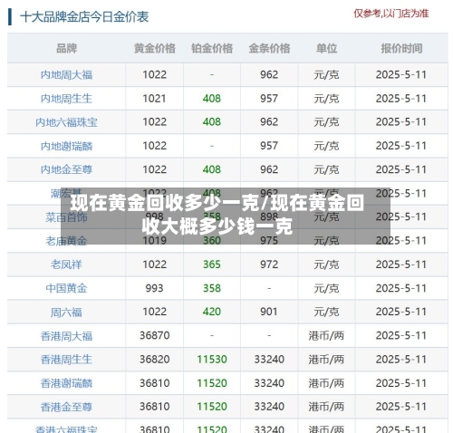Select bar price 962 in 内地六福珠宝 row
The image size is (453, 433).
(x=269, y=122)
